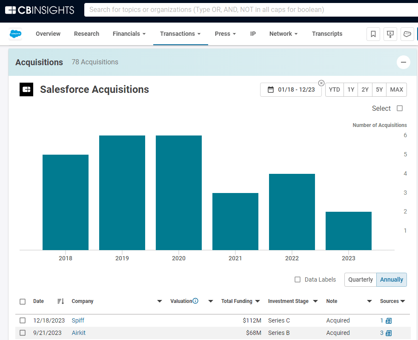
Task: Go to the Overview tab
Action: pyautogui.click(x=48, y=34)
